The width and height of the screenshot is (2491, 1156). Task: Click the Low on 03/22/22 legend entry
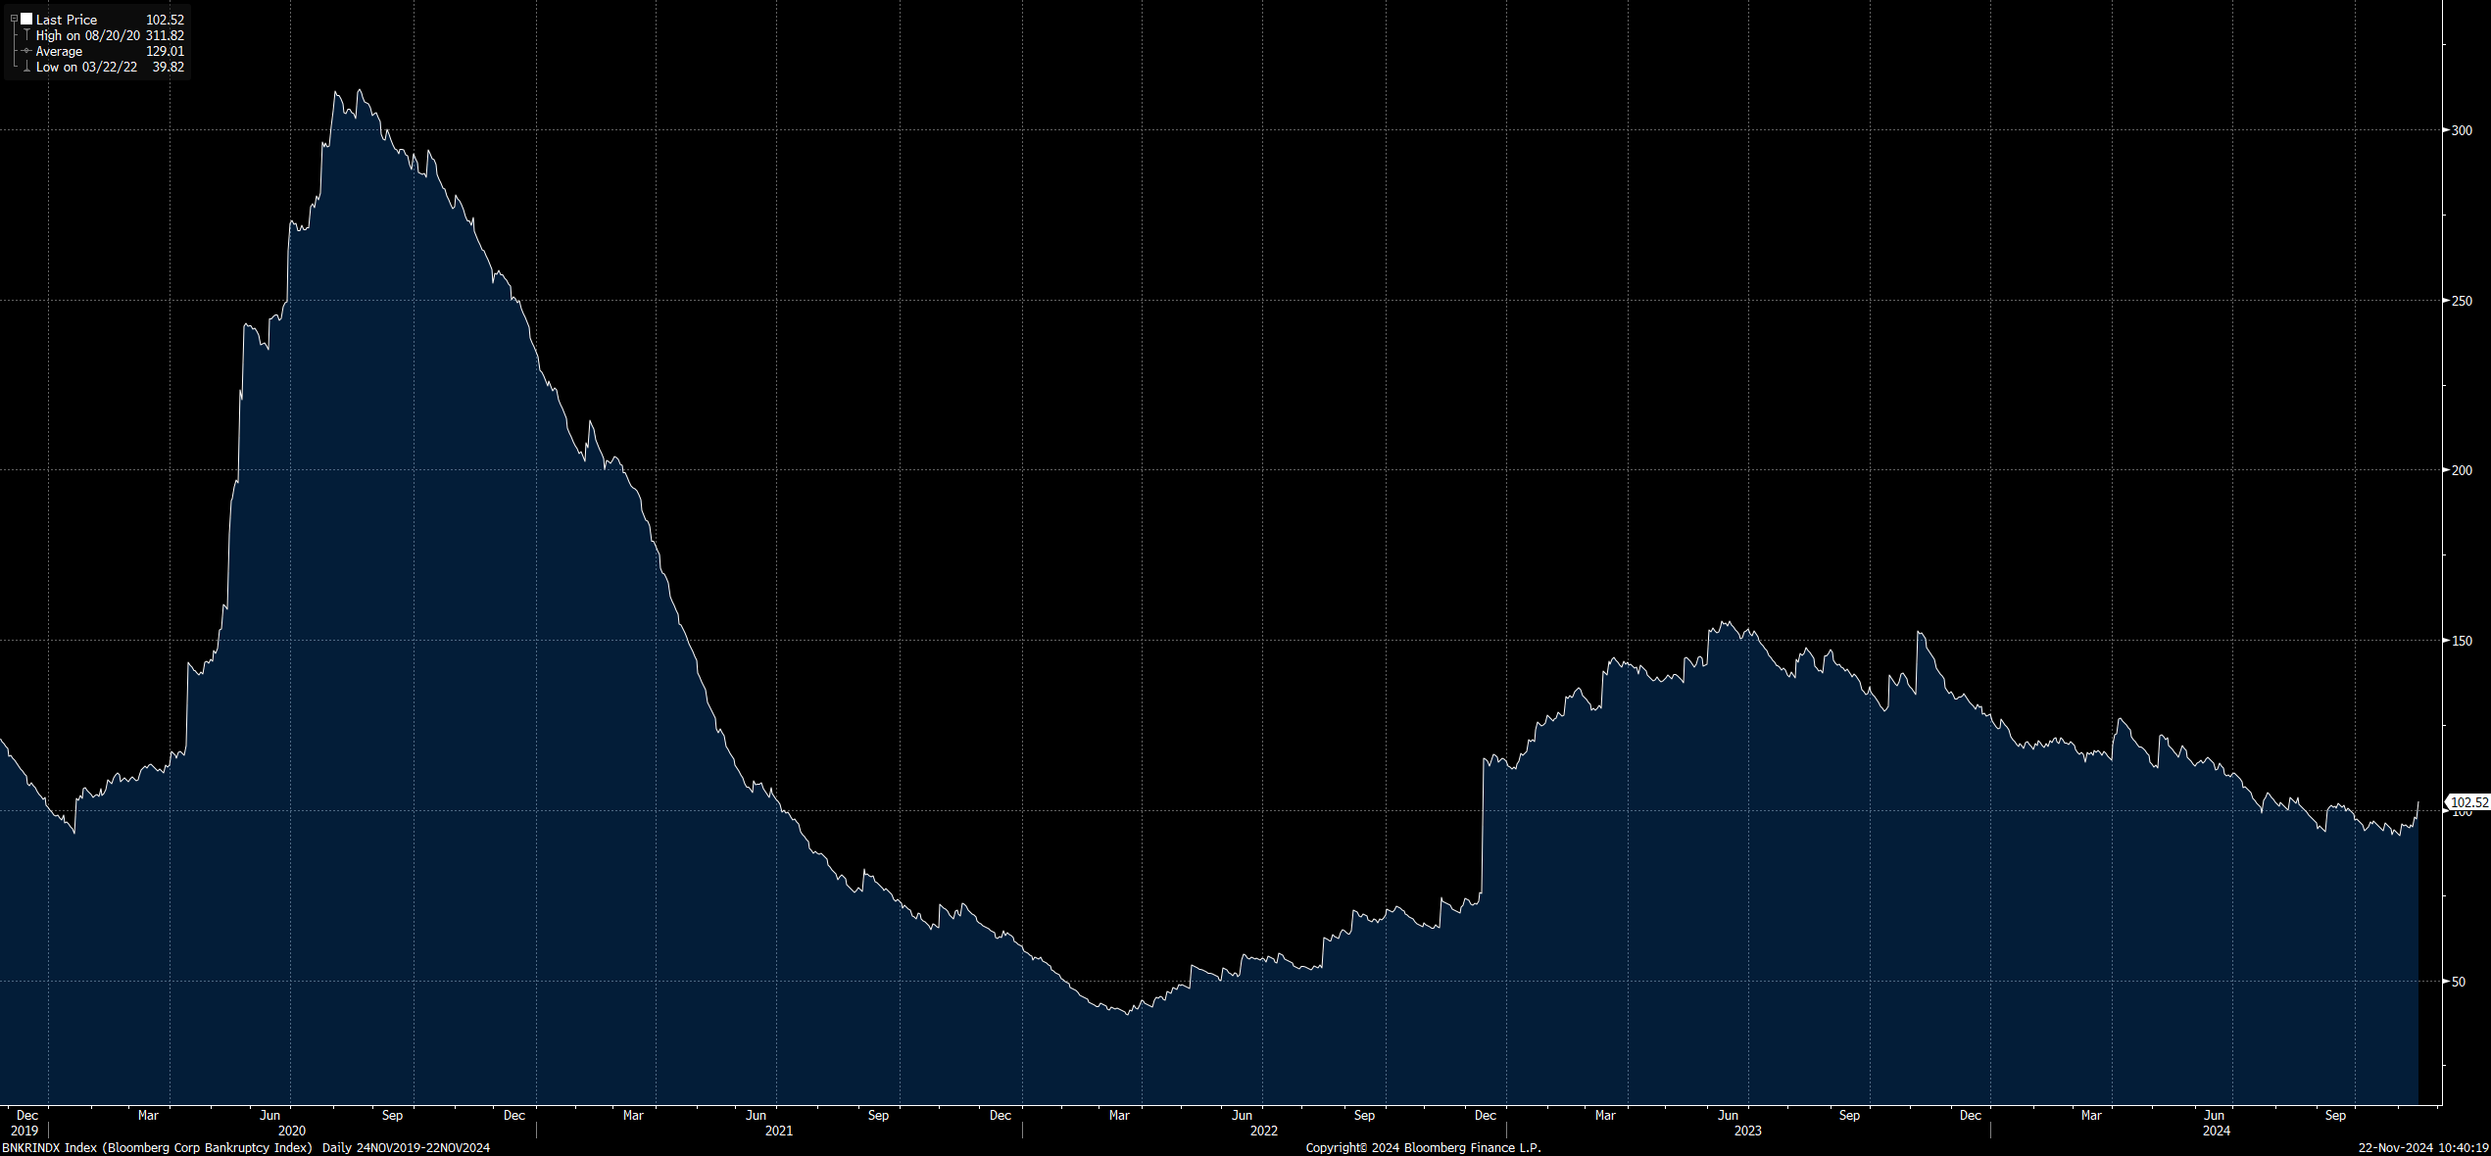(x=84, y=67)
